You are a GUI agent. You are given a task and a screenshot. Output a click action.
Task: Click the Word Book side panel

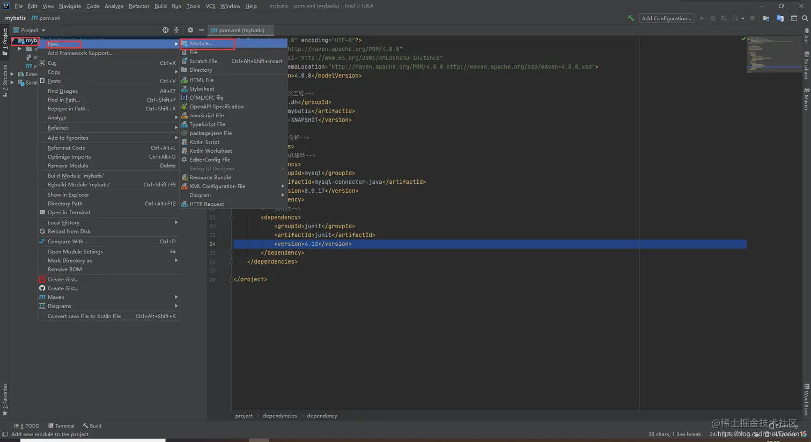point(806,400)
